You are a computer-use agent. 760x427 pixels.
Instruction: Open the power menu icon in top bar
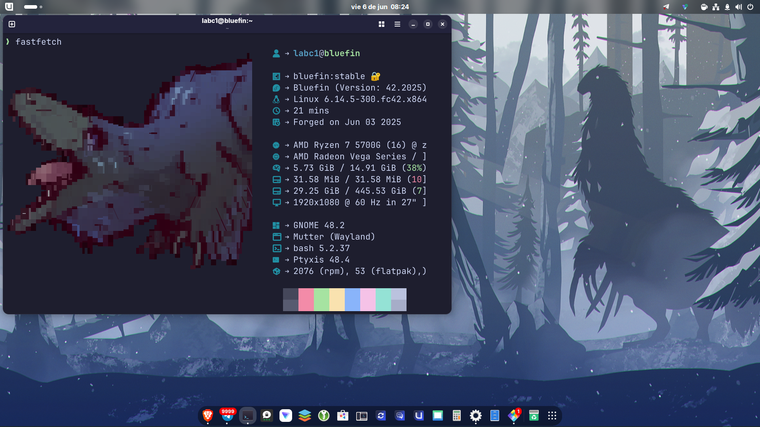tap(750, 7)
